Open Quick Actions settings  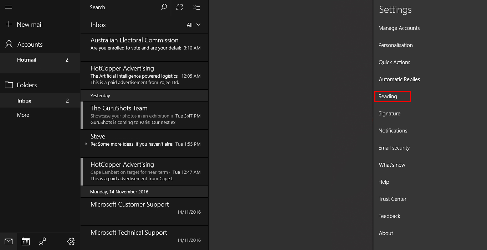pyautogui.click(x=394, y=62)
